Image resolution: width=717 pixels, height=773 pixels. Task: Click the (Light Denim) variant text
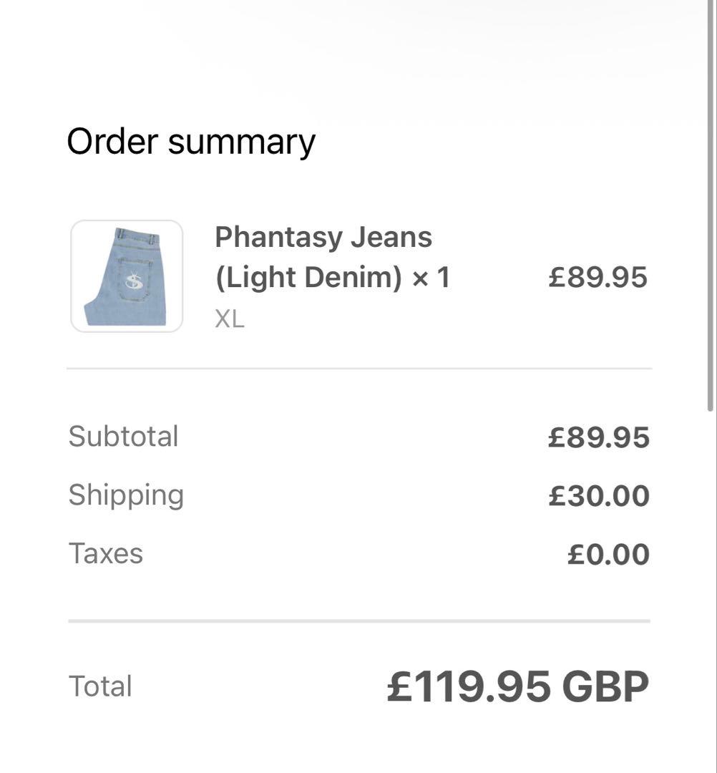(x=308, y=278)
